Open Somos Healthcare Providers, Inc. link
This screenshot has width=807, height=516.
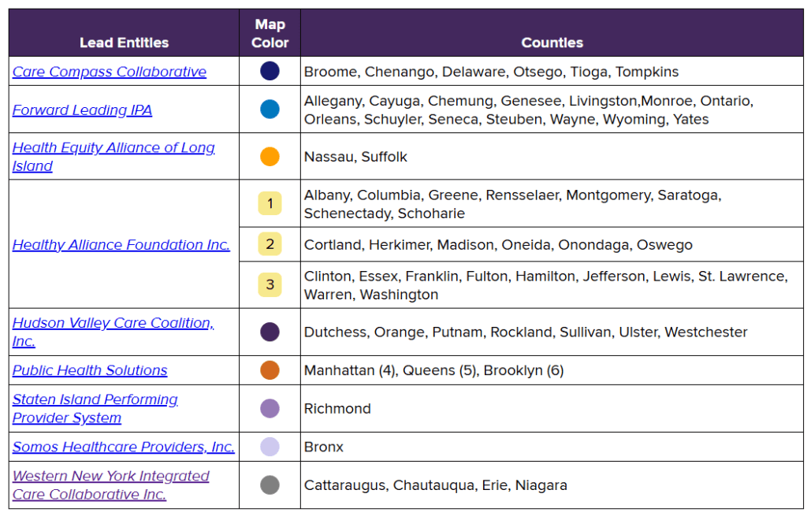point(124,447)
